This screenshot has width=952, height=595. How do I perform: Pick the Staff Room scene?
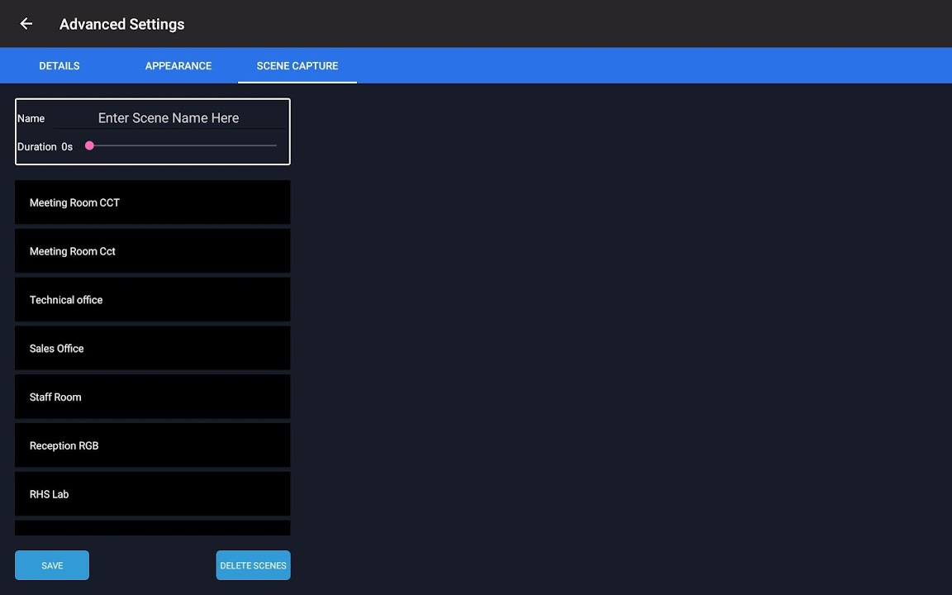(152, 397)
